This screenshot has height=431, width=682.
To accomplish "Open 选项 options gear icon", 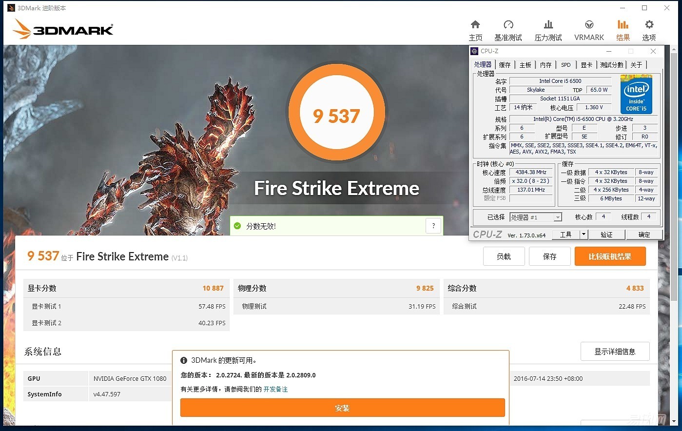I will (x=649, y=25).
